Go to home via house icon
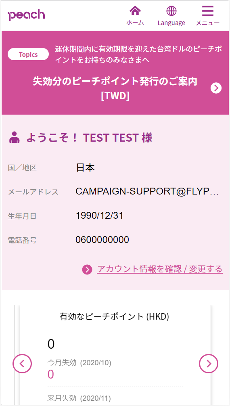 [x=135, y=11]
